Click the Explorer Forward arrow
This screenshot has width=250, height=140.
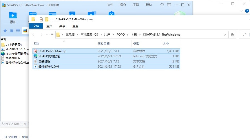[41, 35]
